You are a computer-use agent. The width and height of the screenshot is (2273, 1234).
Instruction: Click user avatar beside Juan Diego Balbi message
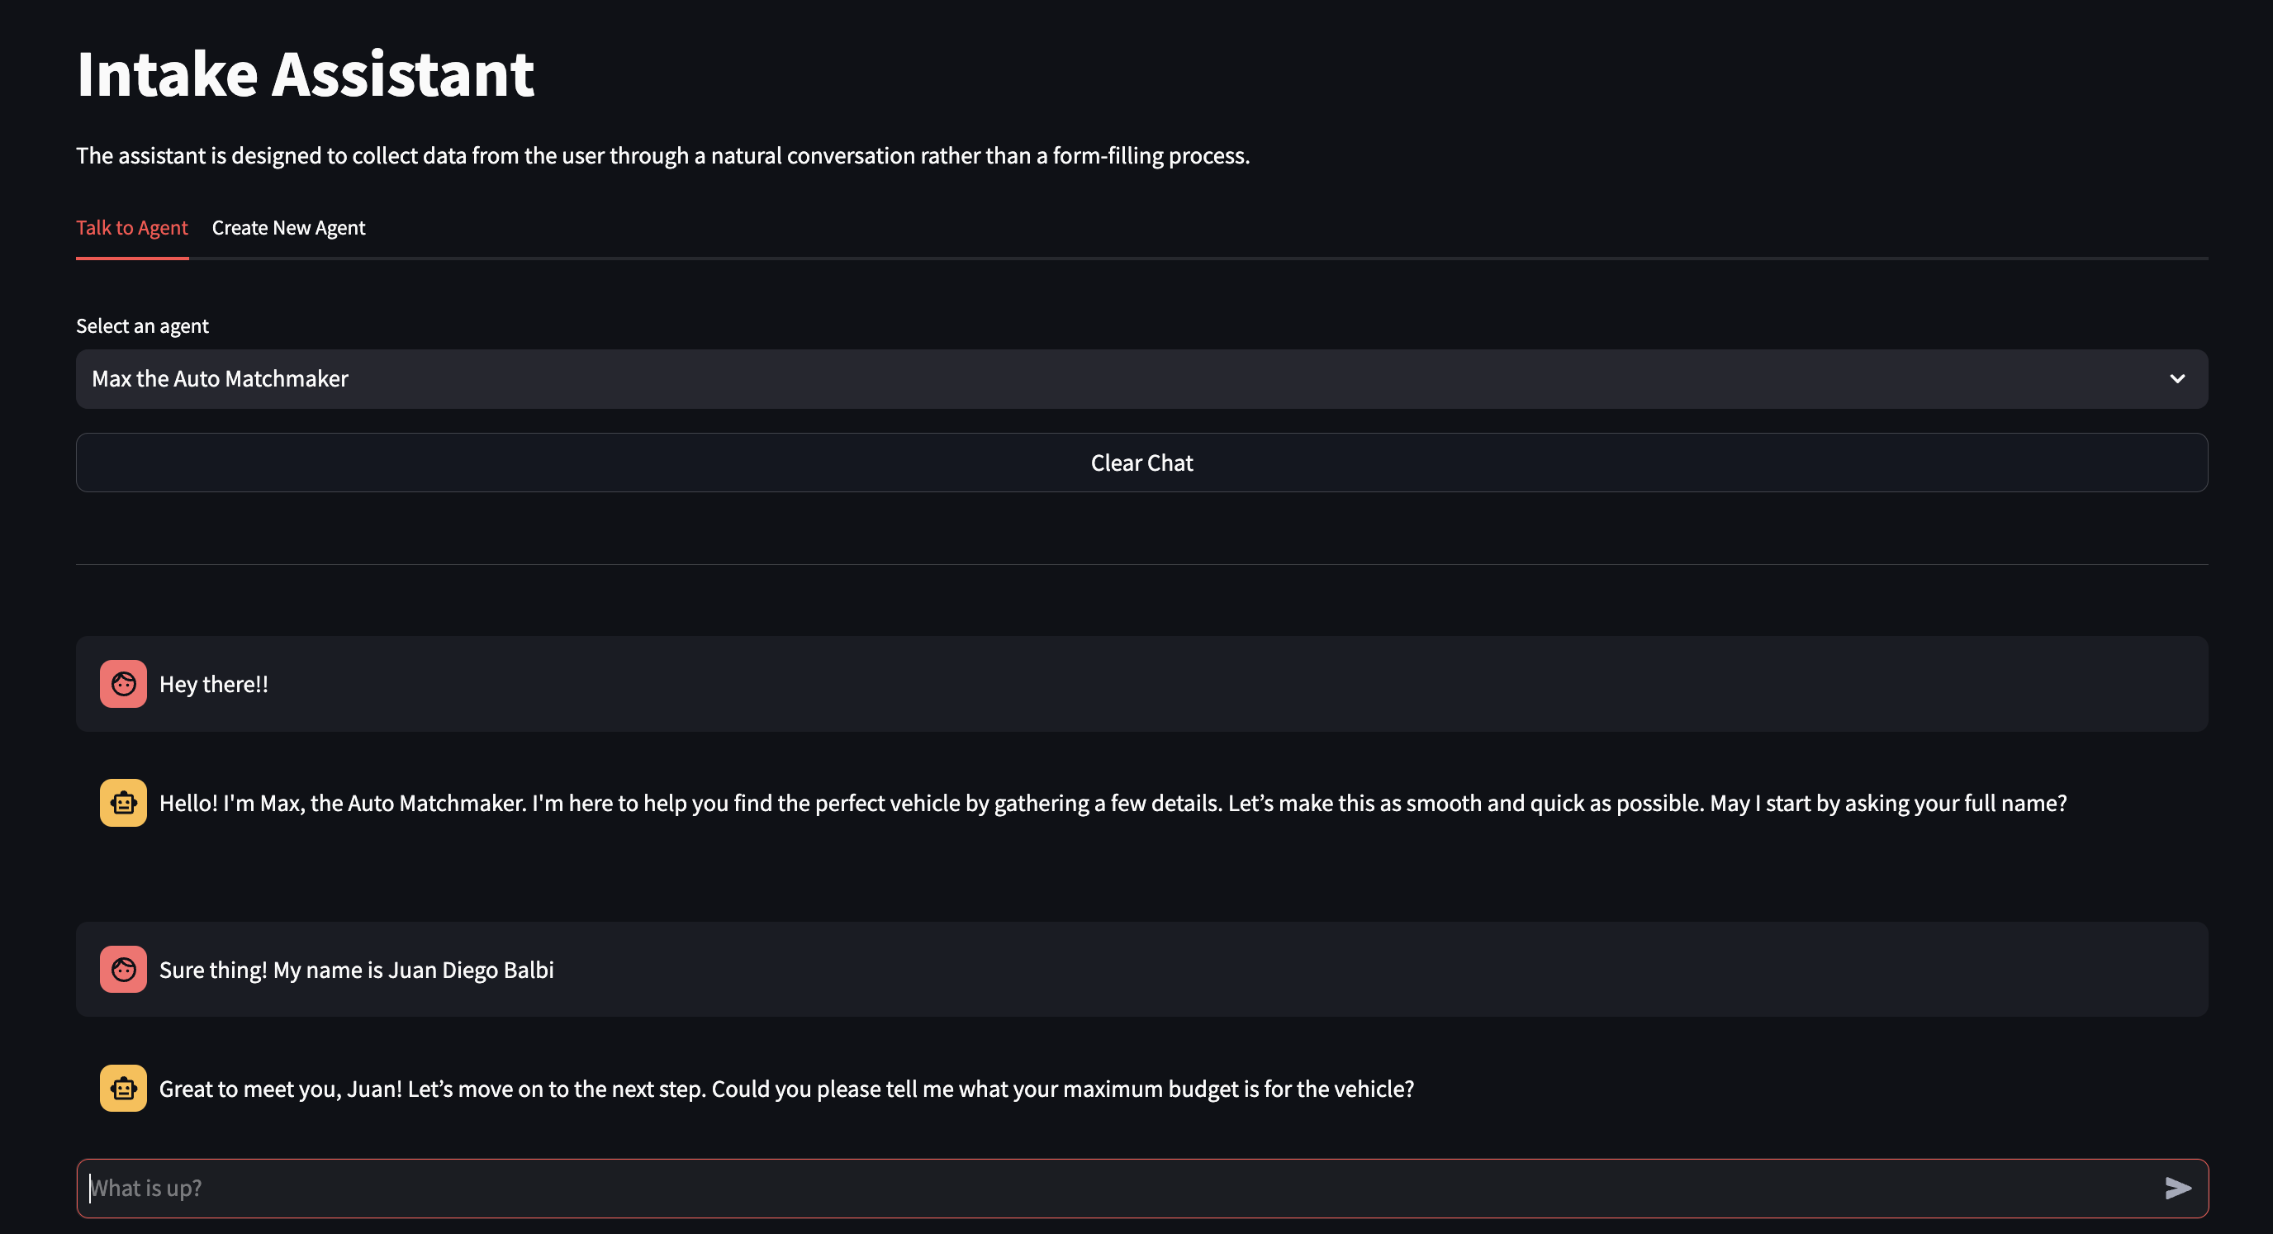pyautogui.click(x=124, y=969)
